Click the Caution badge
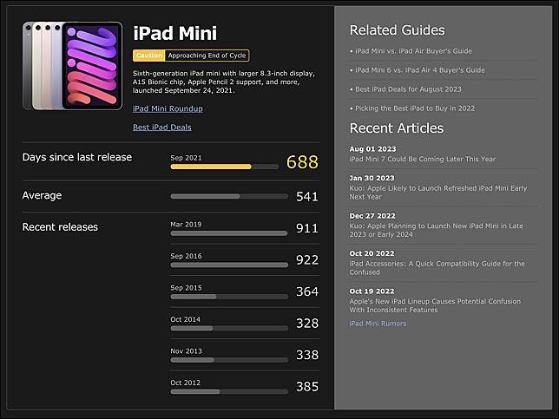Image resolution: width=559 pixels, height=419 pixels. 149,56
